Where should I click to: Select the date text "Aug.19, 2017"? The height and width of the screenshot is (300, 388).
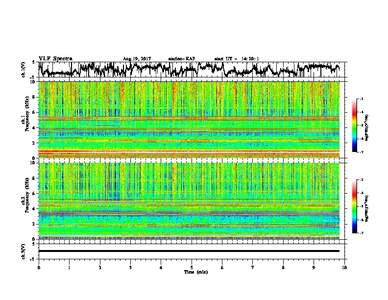(x=137, y=59)
